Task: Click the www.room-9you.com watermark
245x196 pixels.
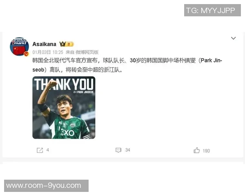Action: [x=46, y=186]
